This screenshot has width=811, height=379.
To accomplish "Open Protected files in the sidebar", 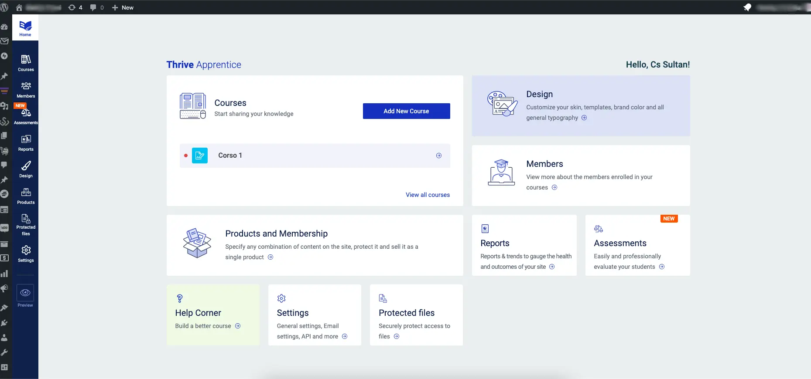I will [x=26, y=225].
